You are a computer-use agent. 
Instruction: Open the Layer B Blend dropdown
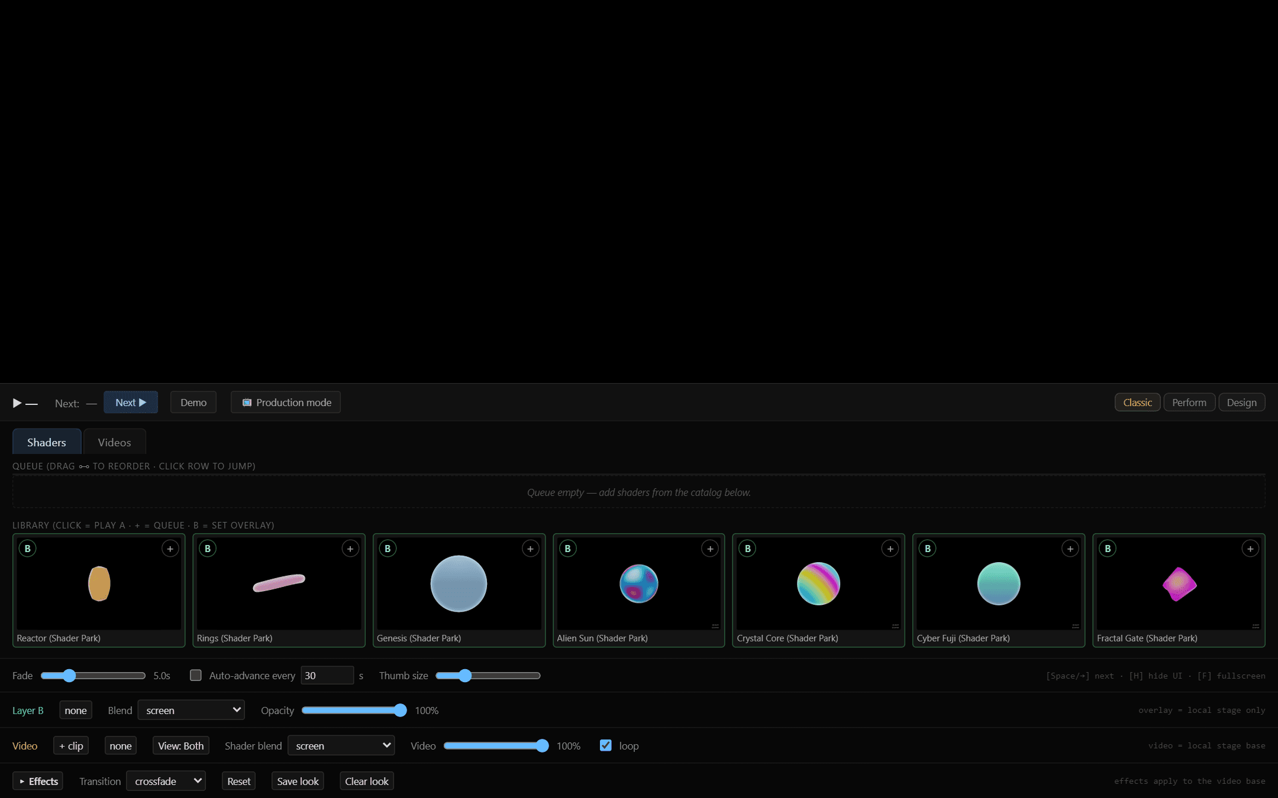[x=191, y=710]
